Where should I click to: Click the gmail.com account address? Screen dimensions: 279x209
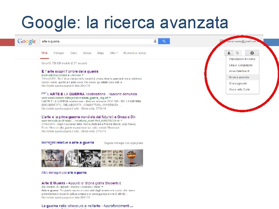[x=242, y=41]
